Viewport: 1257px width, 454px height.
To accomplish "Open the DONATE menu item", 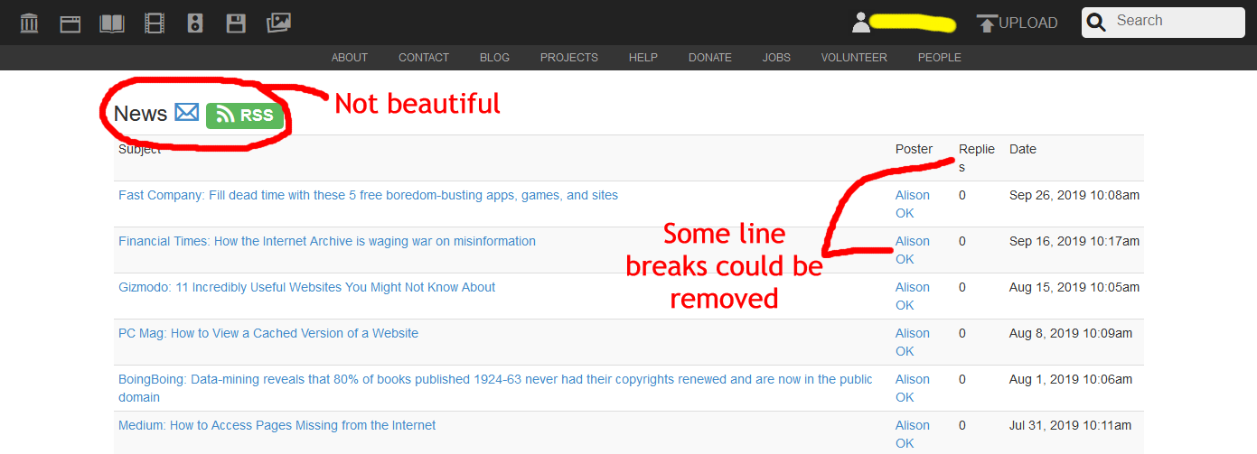I will pos(710,58).
